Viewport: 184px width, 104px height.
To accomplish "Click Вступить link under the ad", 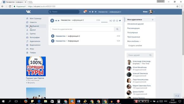I will (x=30, y=83).
